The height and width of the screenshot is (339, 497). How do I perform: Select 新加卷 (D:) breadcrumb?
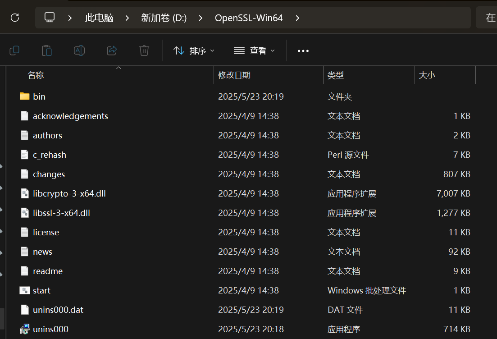[164, 18]
